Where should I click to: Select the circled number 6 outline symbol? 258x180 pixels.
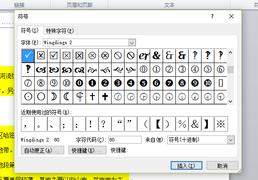click(x=220, y=69)
